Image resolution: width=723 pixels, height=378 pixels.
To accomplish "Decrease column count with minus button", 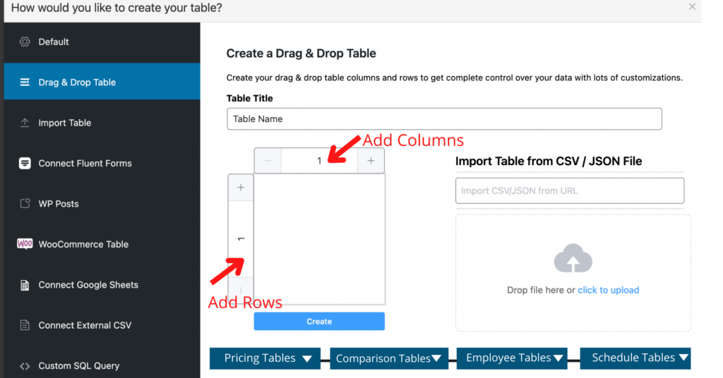I will [x=268, y=161].
